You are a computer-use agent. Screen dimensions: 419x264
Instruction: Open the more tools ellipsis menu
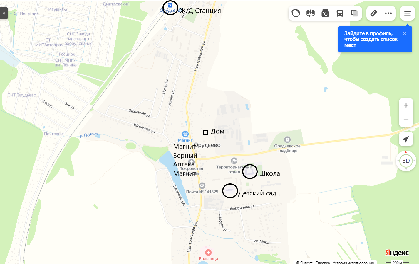(388, 13)
